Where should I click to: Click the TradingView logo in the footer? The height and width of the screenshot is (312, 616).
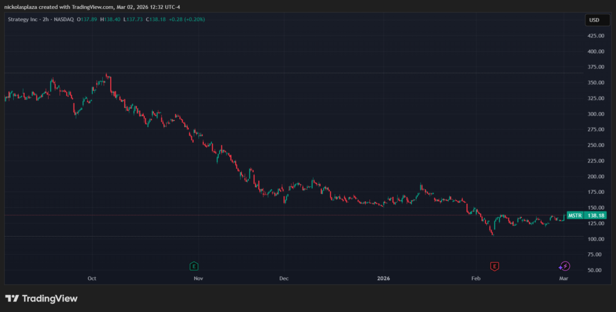click(42, 298)
